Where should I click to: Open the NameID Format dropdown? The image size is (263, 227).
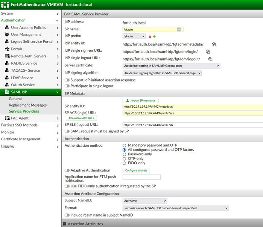tap(176, 208)
